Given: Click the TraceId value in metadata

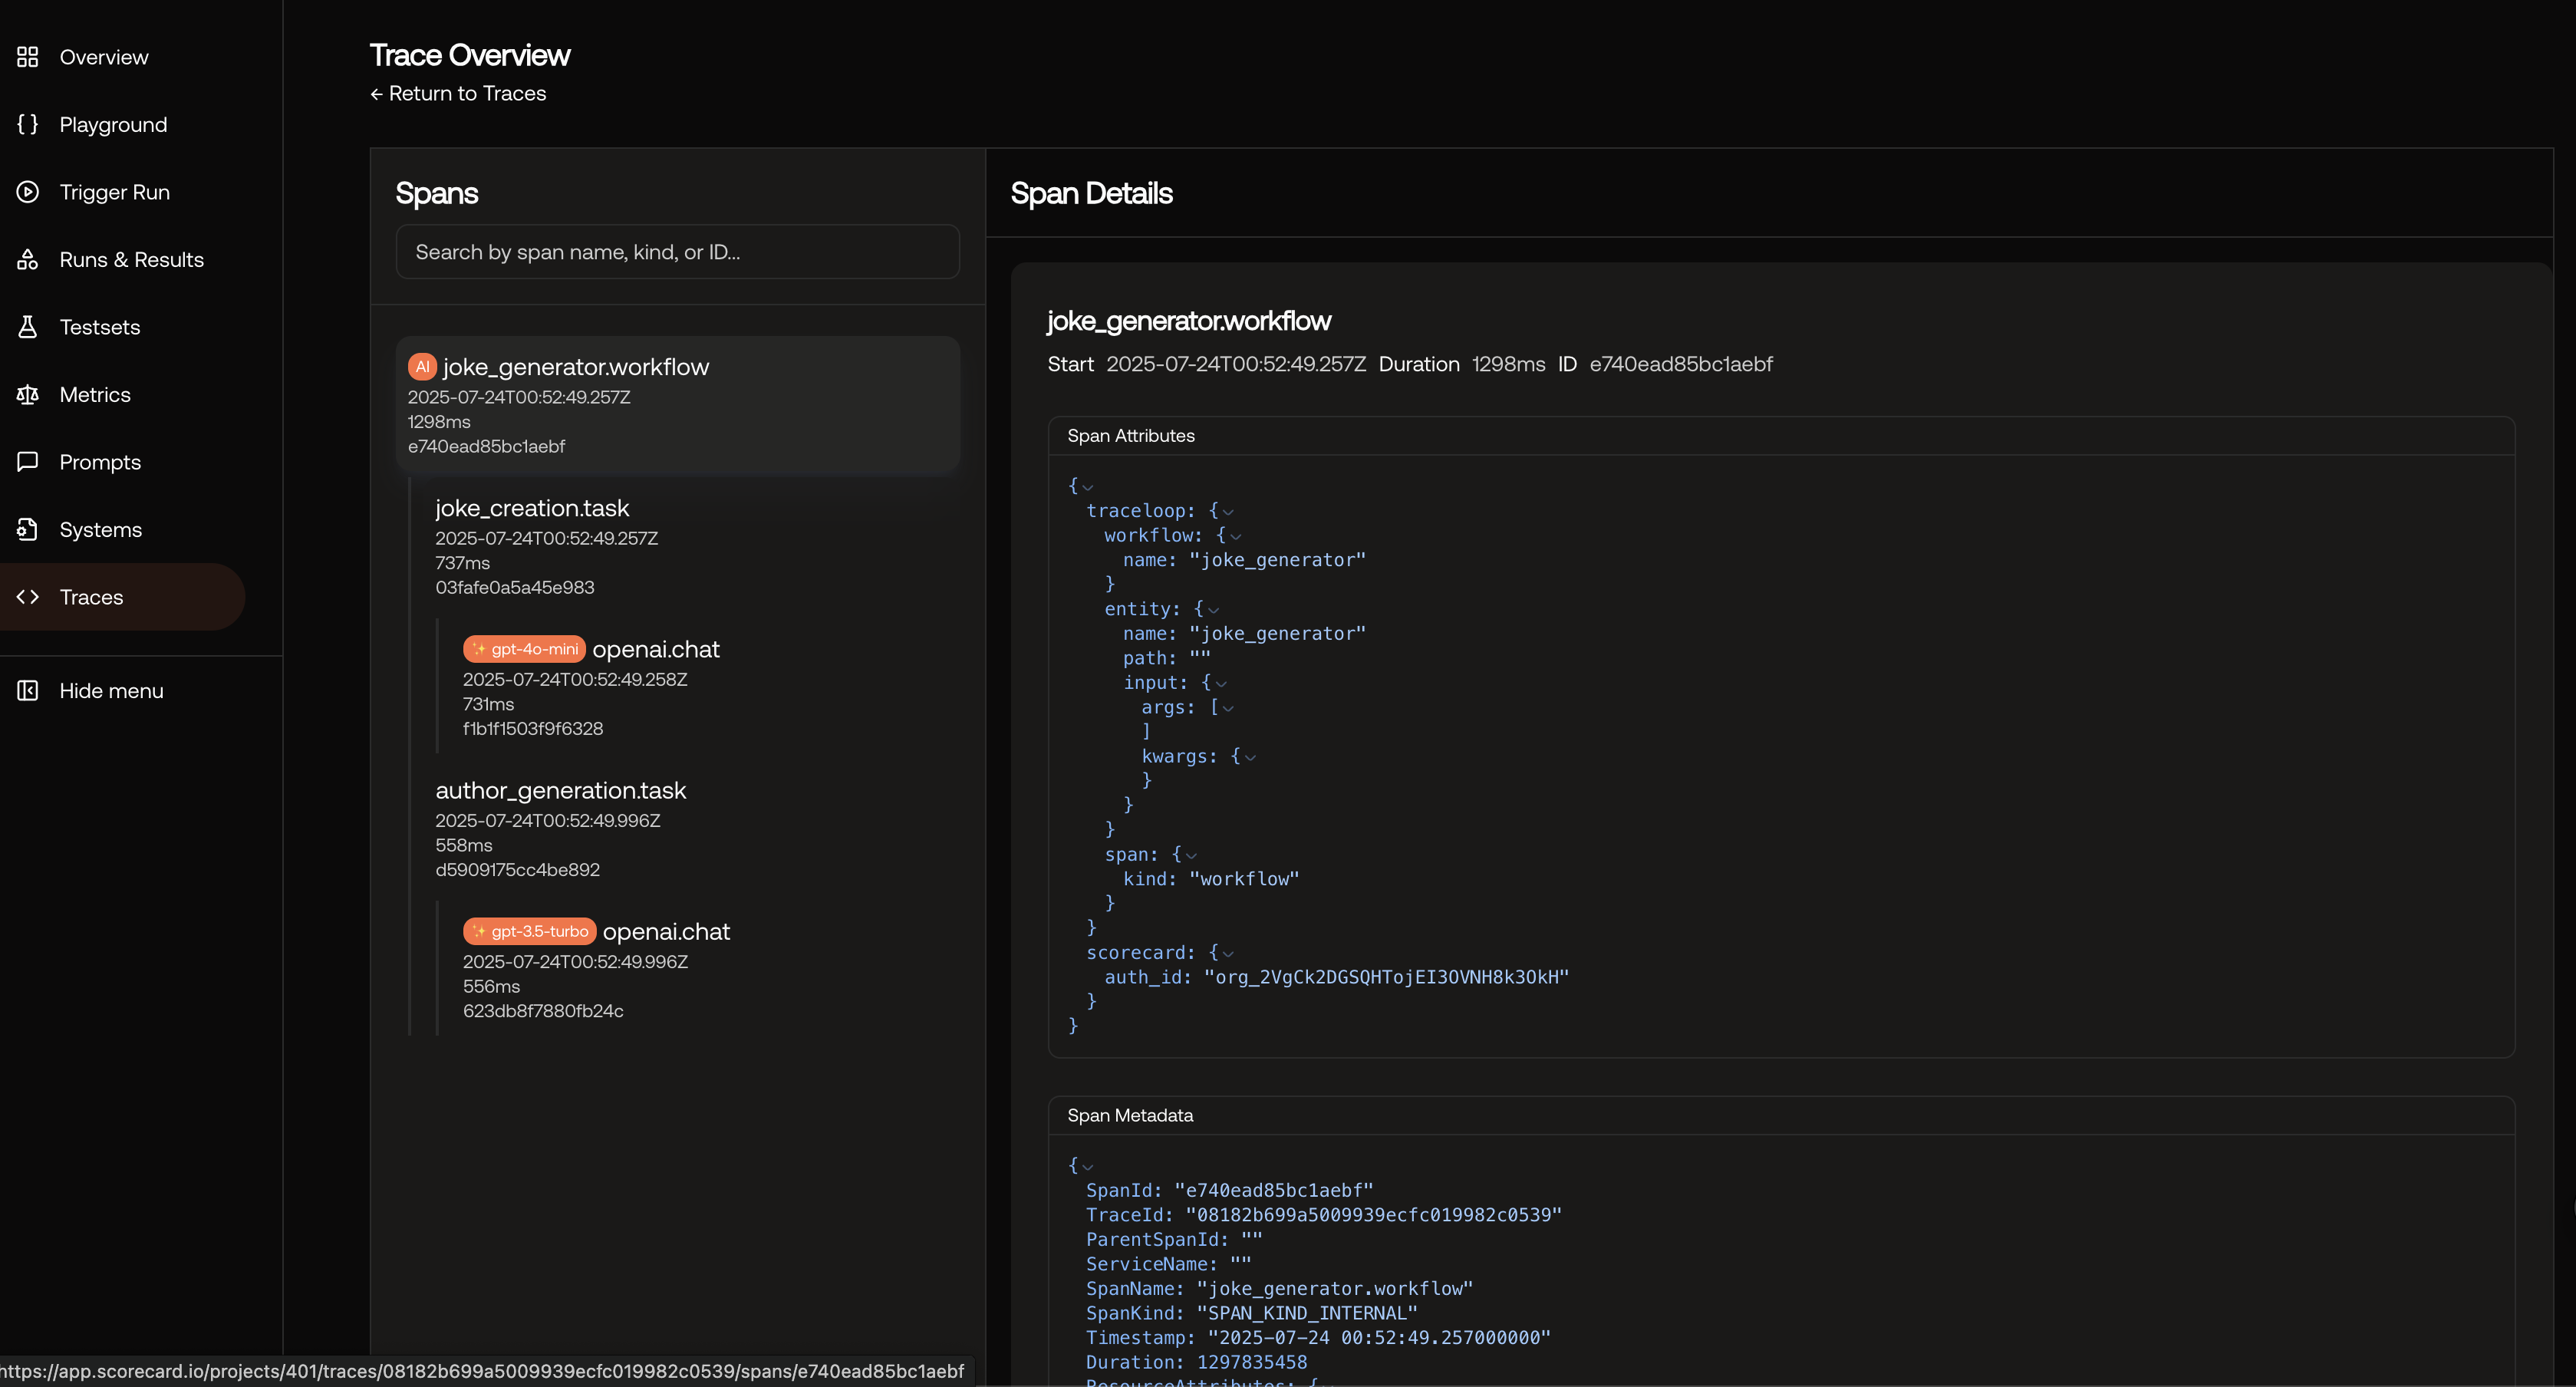Looking at the screenshot, I should tap(1373, 1215).
